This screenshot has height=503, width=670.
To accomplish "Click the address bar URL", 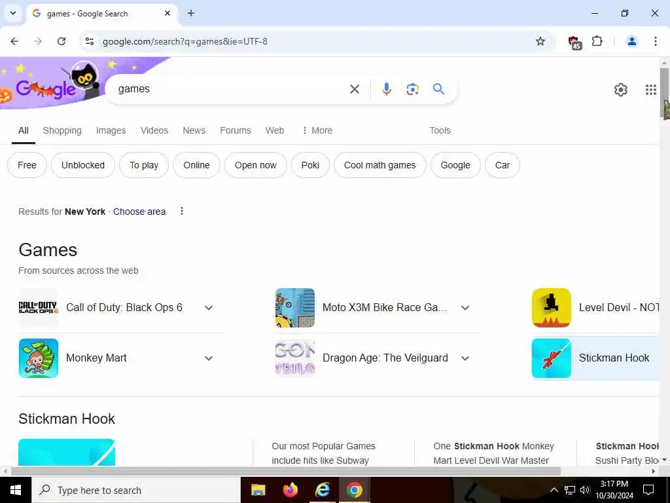I will pos(185,41).
